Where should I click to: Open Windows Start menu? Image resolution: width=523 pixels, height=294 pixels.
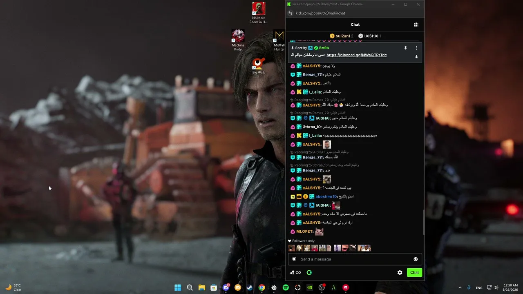tap(178, 287)
